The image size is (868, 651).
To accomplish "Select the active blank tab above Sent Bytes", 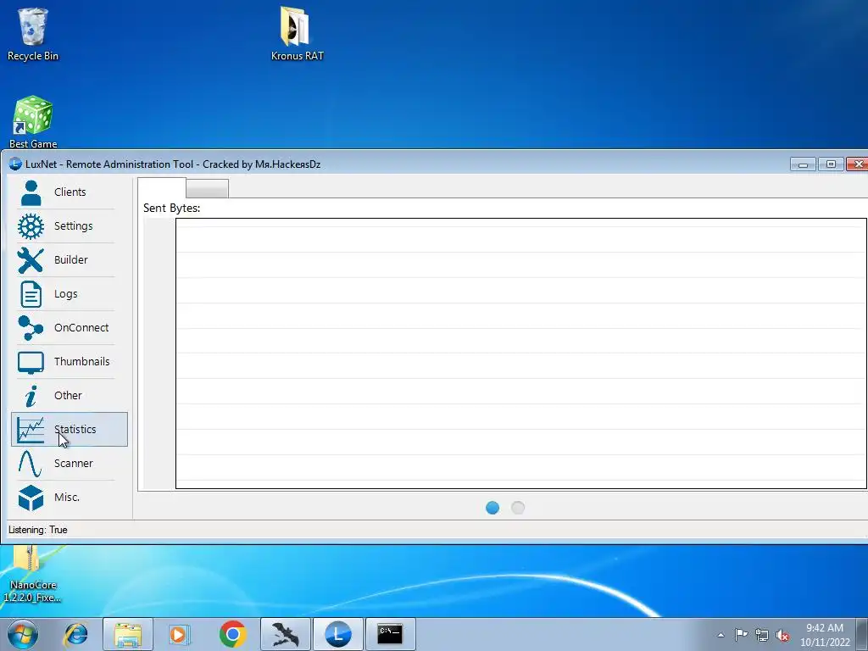I will click(x=162, y=187).
